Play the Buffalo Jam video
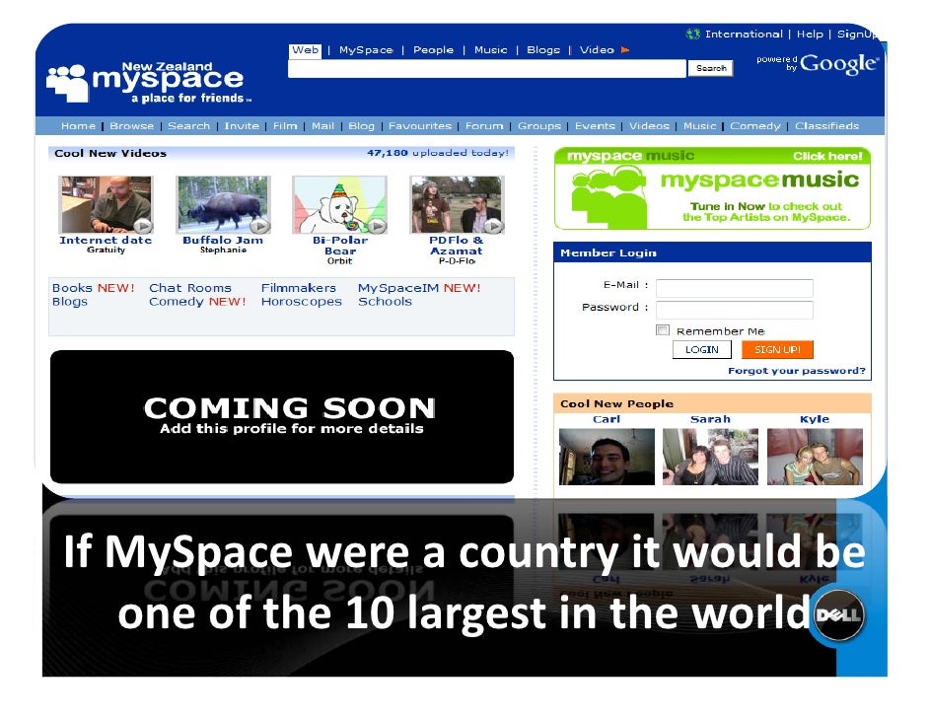The width and height of the screenshot is (929, 718). pos(259,226)
